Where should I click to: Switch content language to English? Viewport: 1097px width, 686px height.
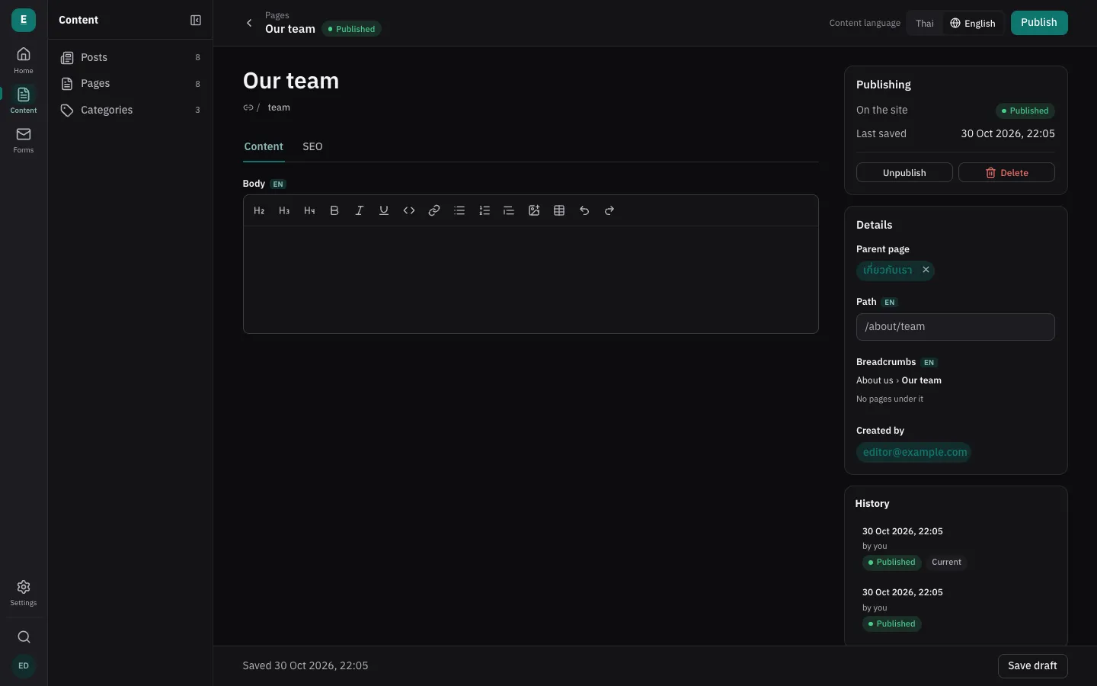973,23
